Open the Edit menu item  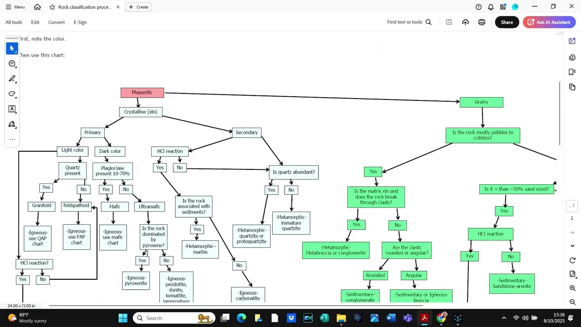click(35, 22)
